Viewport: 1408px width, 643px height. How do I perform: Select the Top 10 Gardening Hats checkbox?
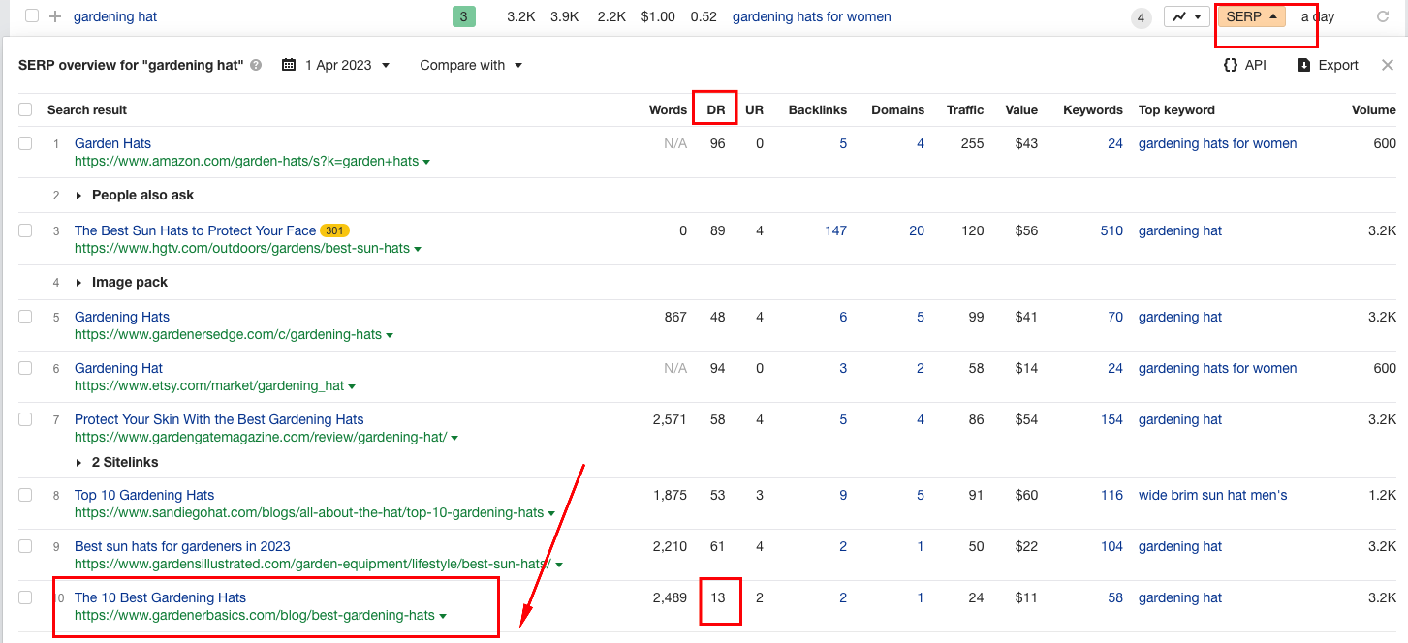point(25,495)
